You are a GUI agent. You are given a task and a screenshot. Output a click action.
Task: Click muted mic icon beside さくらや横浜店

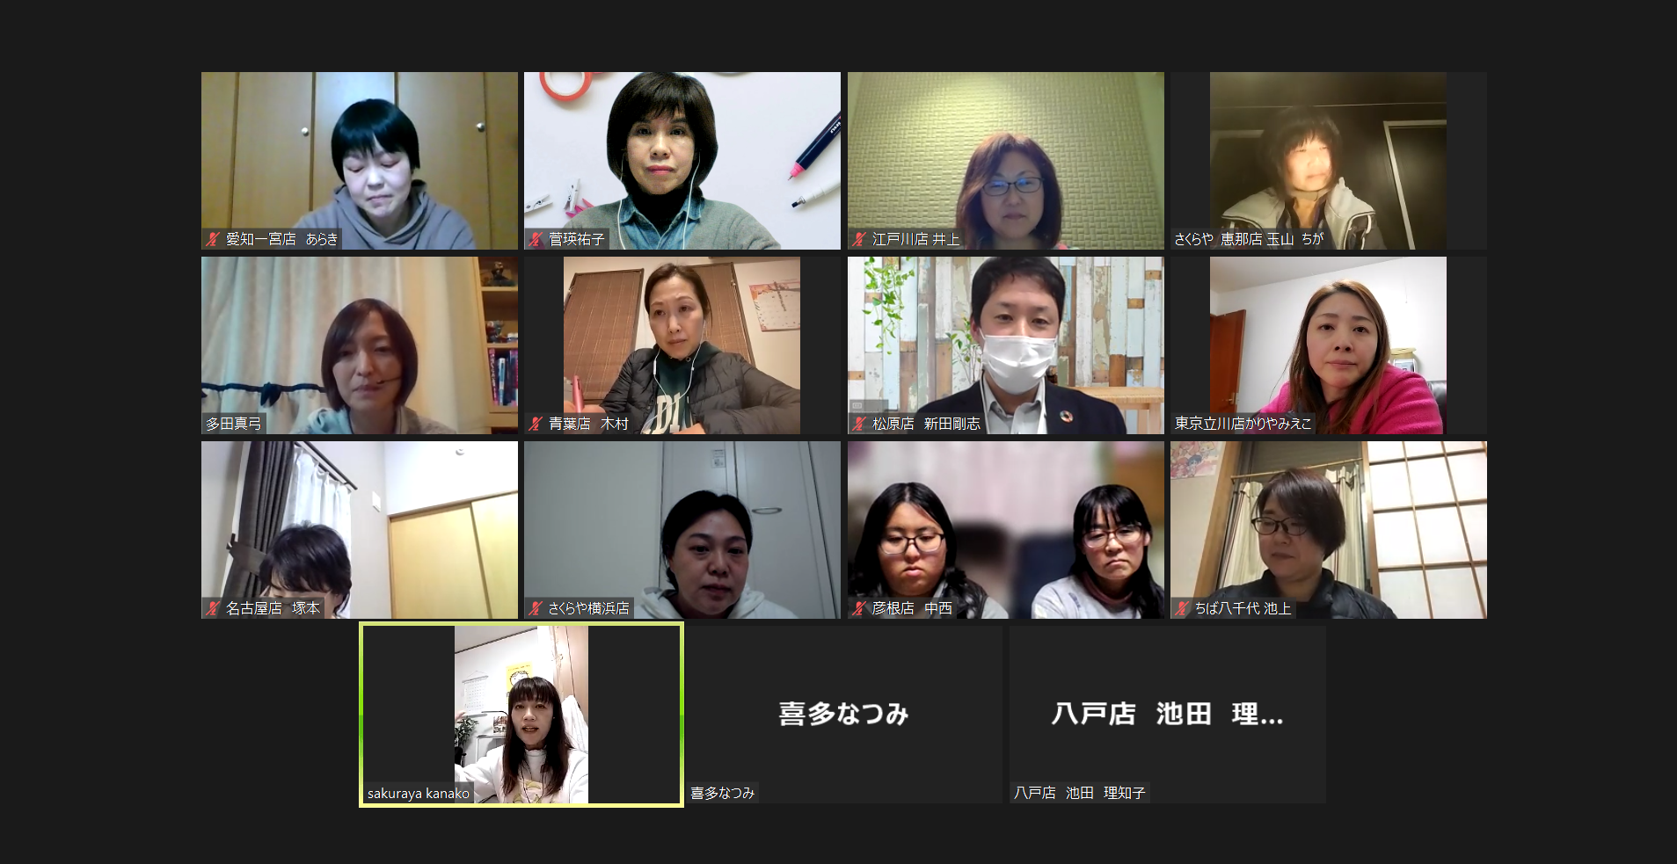(536, 608)
